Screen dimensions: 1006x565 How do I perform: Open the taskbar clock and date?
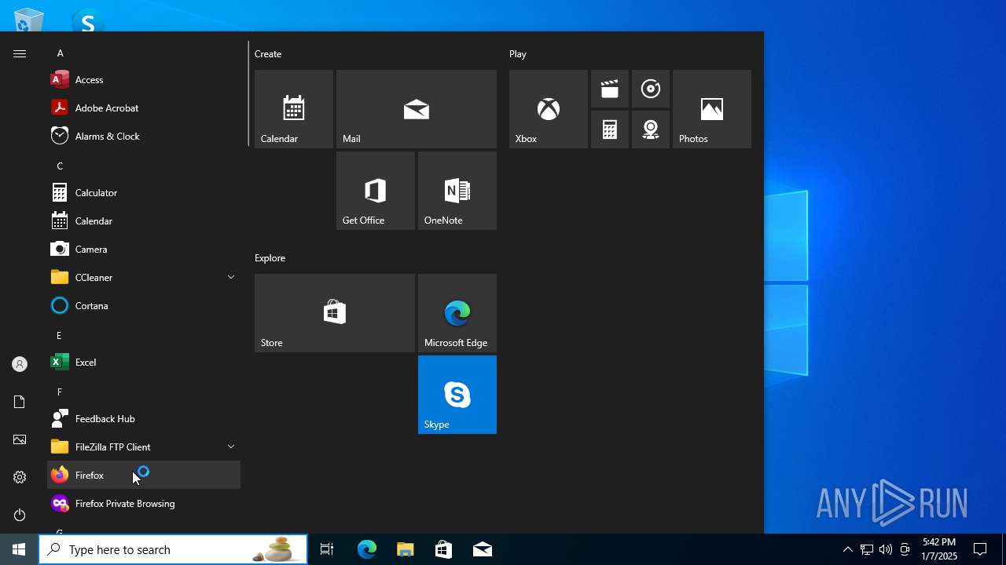[x=939, y=549]
